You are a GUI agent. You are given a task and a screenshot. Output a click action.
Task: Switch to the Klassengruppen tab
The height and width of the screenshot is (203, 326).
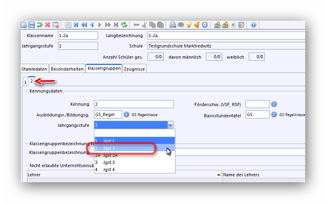click(x=104, y=69)
